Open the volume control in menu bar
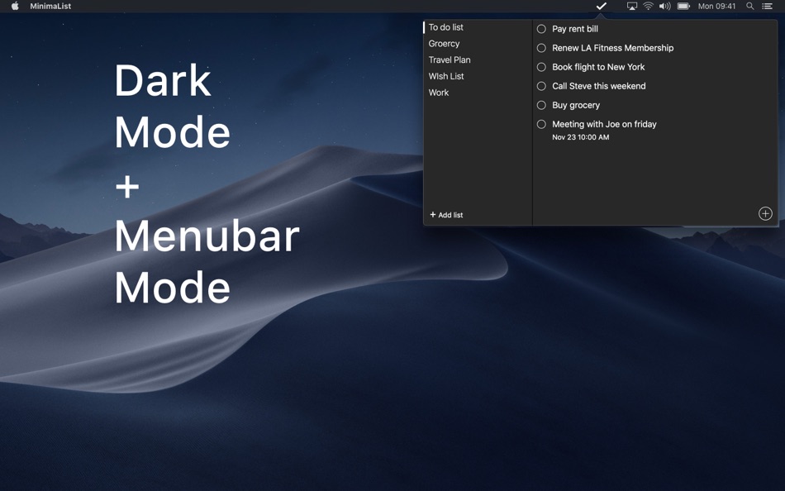The image size is (785, 491). [665, 6]
